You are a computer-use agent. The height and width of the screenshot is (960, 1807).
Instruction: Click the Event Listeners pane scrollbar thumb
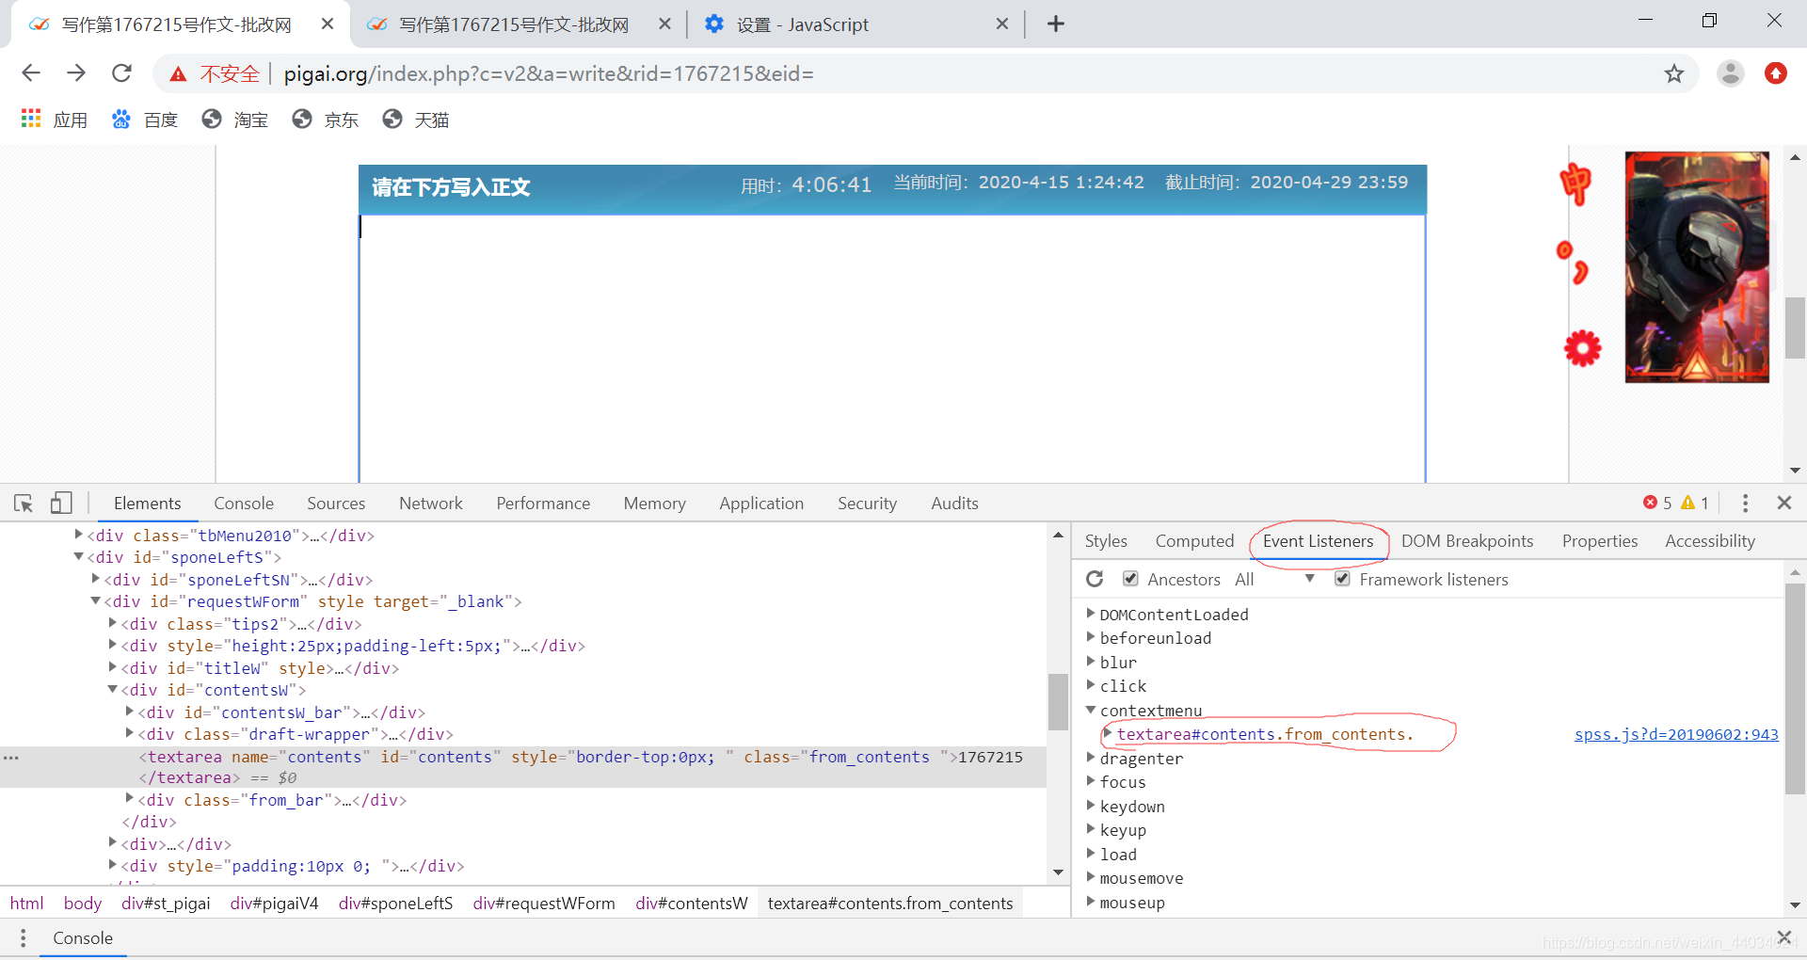[x=1795, y=689]
